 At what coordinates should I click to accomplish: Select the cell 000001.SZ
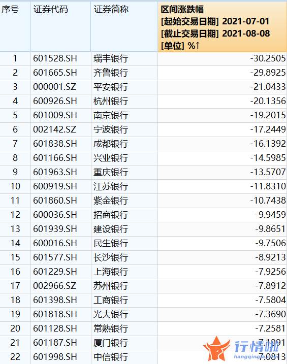60,87
